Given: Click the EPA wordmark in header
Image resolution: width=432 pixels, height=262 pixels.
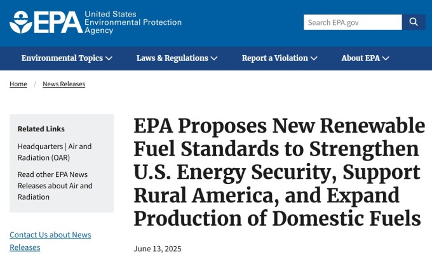Looking at the screenshot, I should click(x=58, y=23).
